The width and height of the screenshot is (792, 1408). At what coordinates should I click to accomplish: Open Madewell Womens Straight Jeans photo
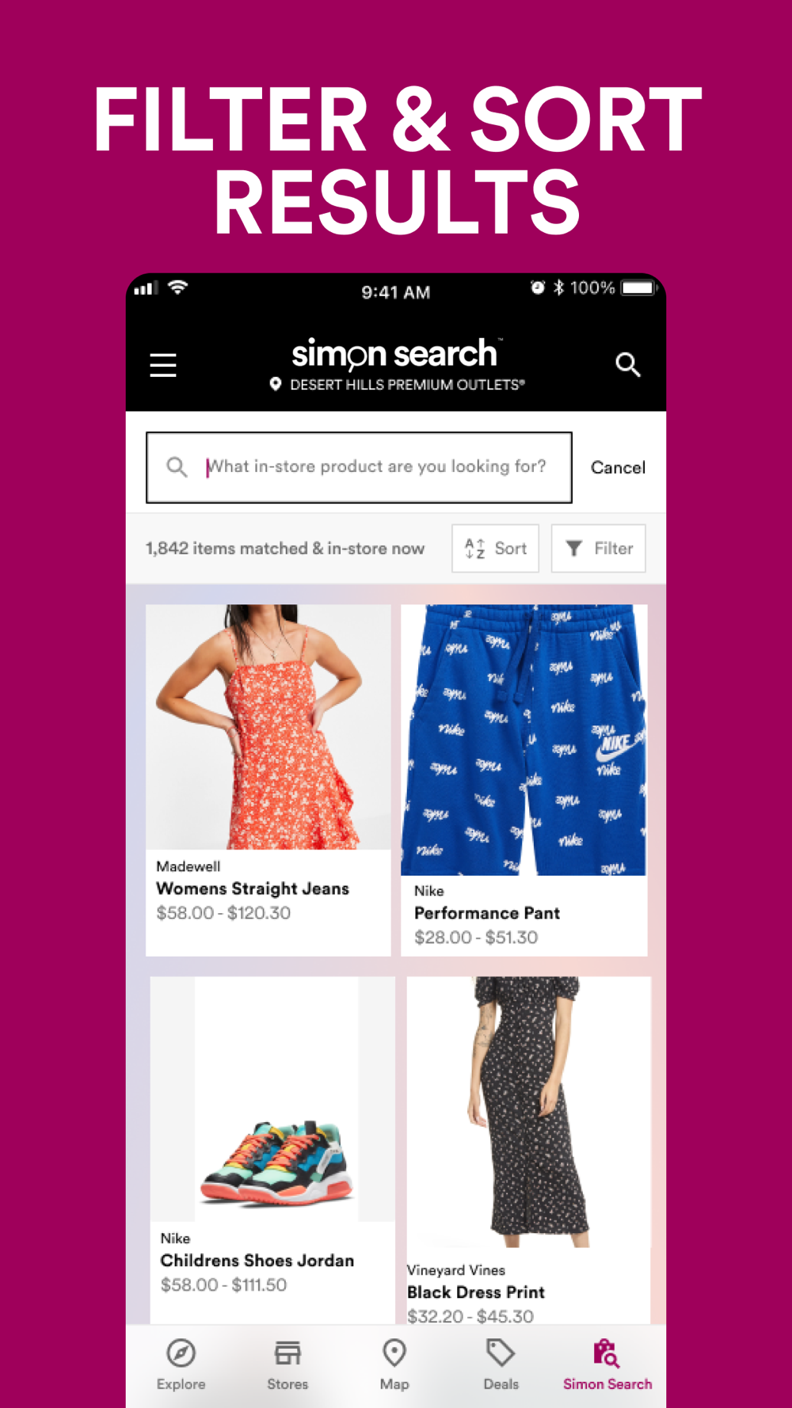point(268,727)
